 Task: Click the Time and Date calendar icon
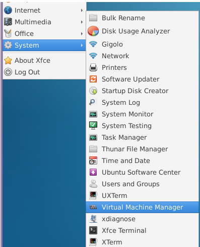point(93,160)
